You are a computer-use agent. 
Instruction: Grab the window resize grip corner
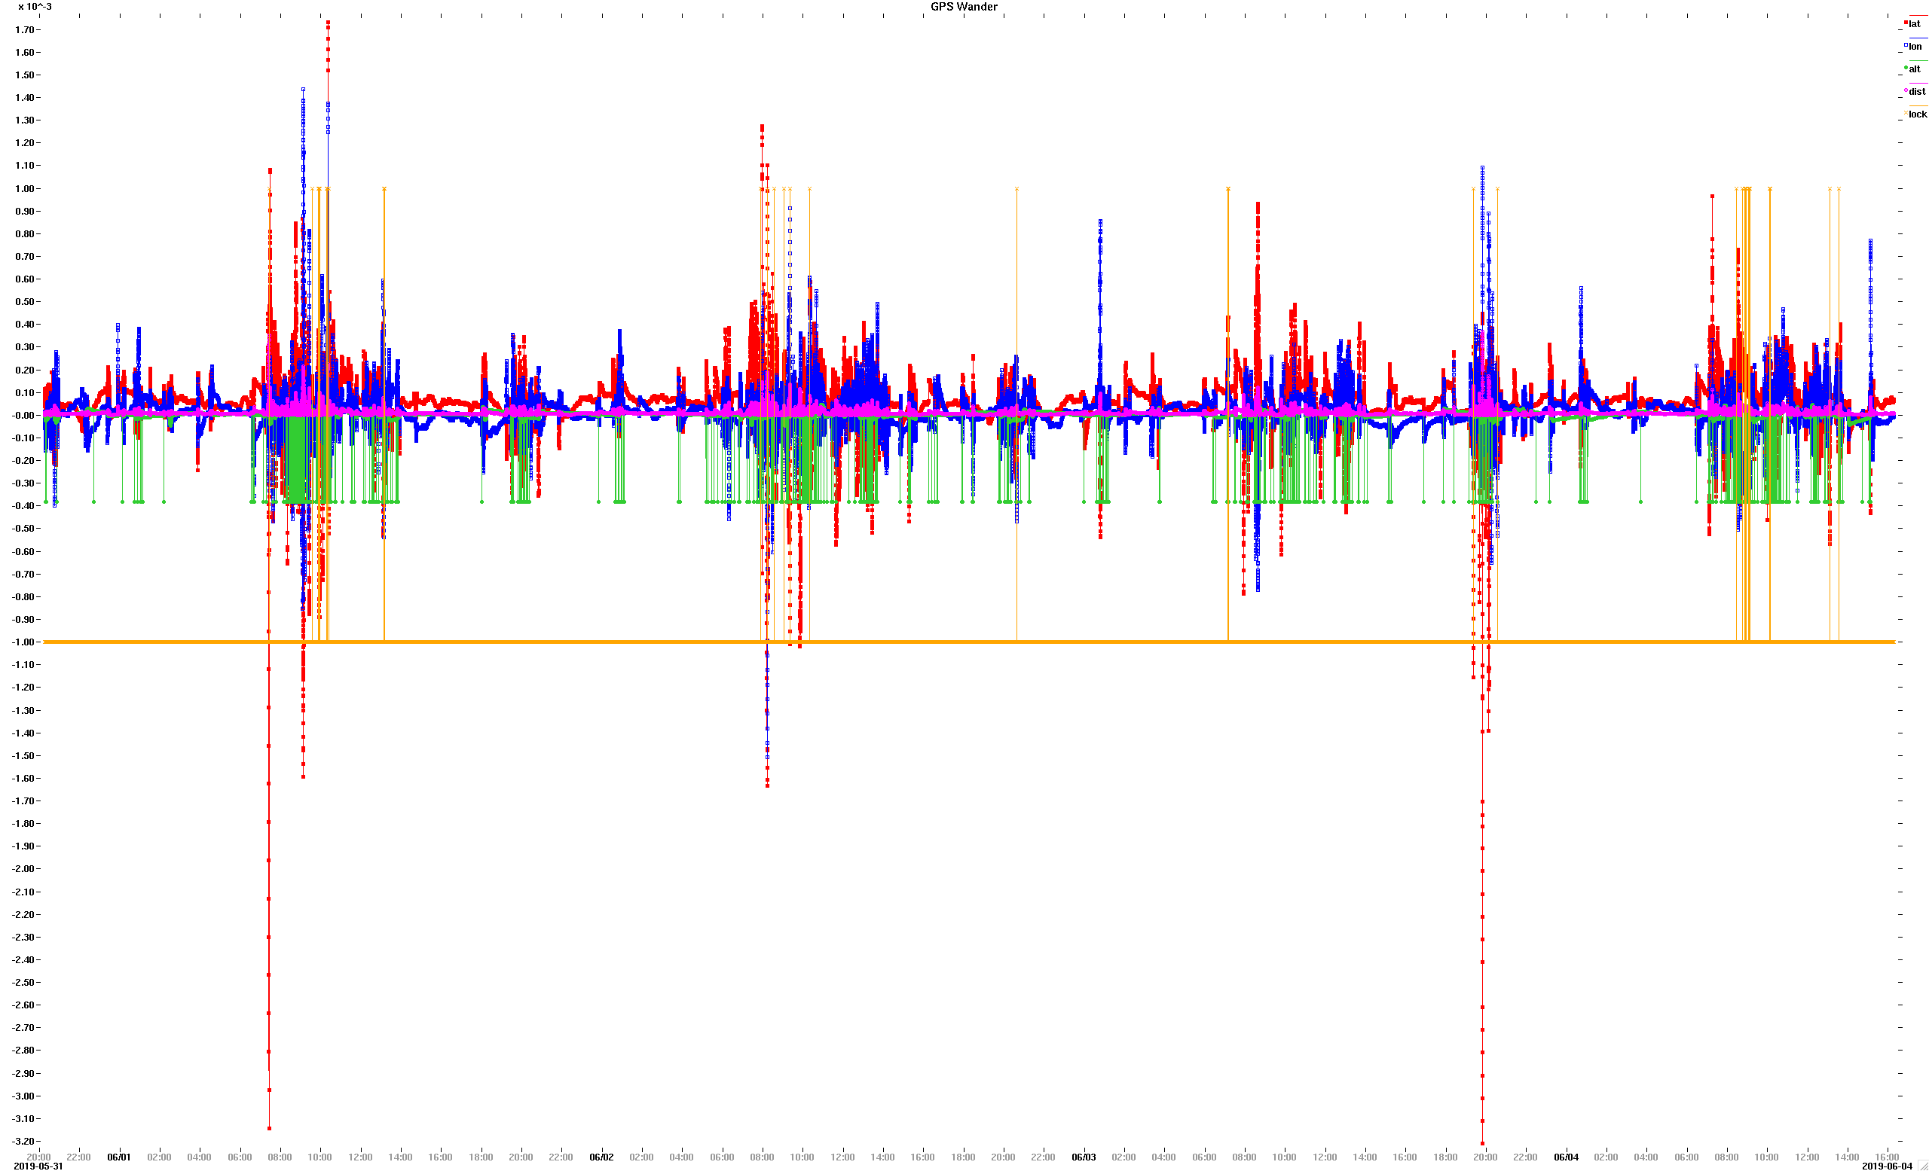[x=1923, y=1166]
